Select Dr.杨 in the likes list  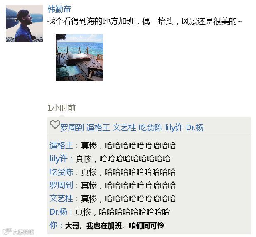[x=195, y=127]
